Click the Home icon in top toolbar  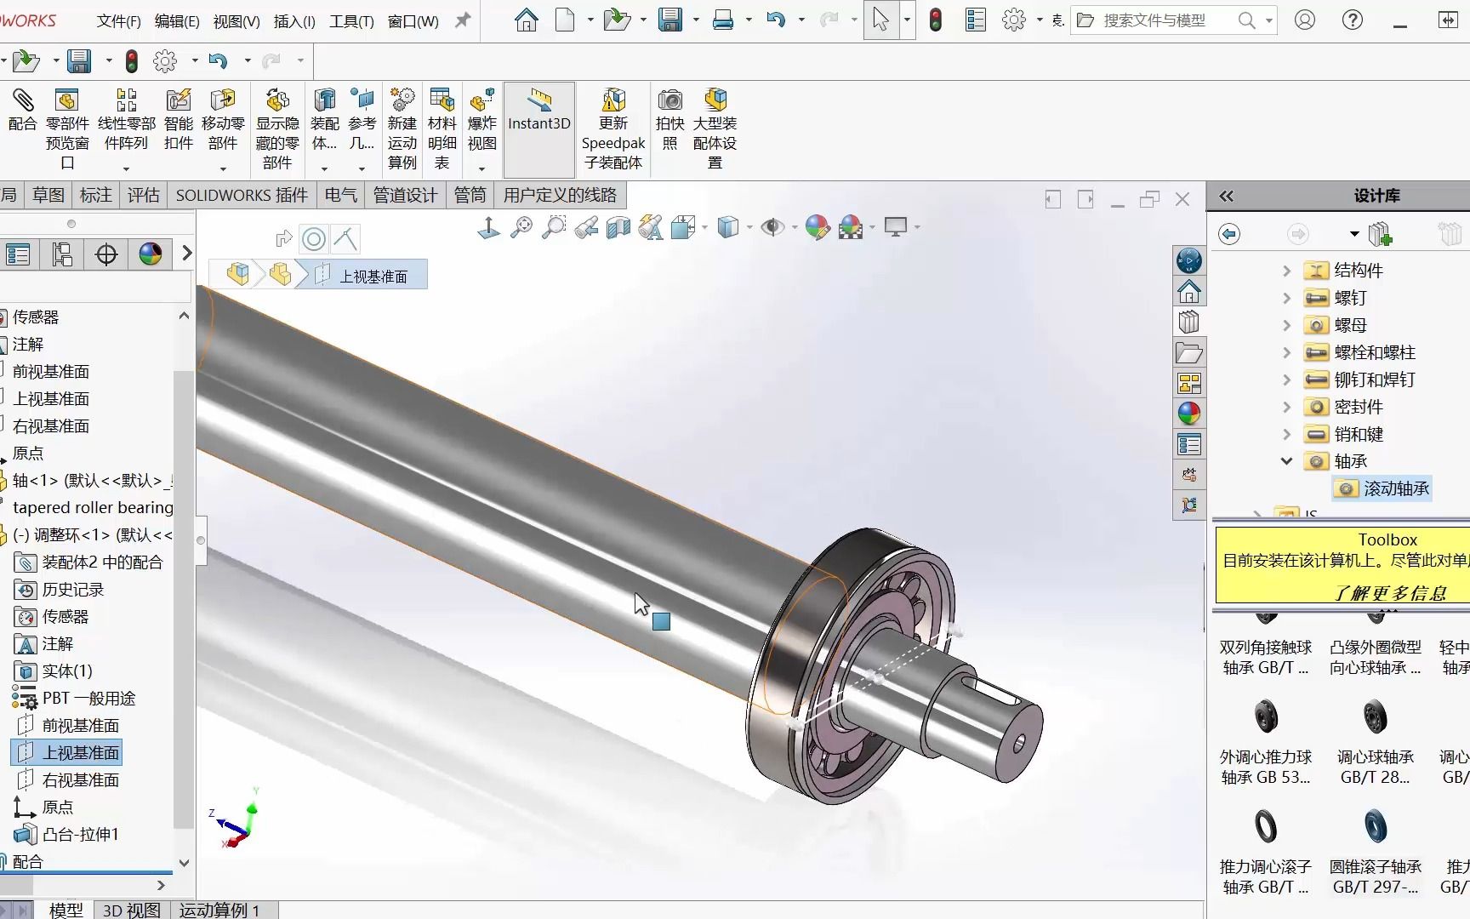527,20
